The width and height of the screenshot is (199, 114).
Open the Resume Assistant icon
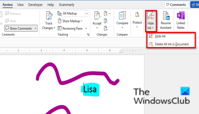coord(166,15)
